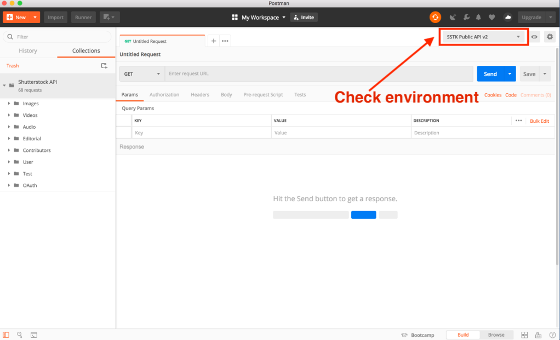Click the Images folder icon
This screenshot has width=560, height=340.
(x=16, y=103)
